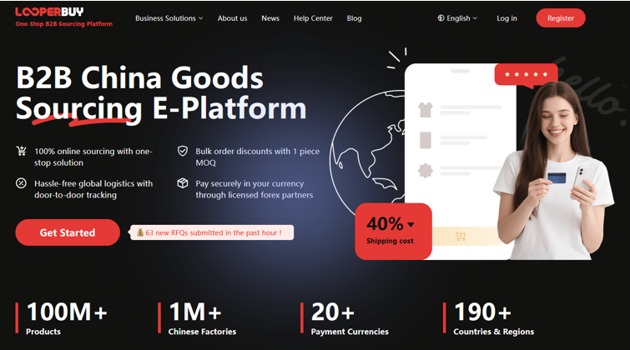Click the t-shirt icon in phone mockup
The width and height of the screenshot is (630, 350).
425,109
